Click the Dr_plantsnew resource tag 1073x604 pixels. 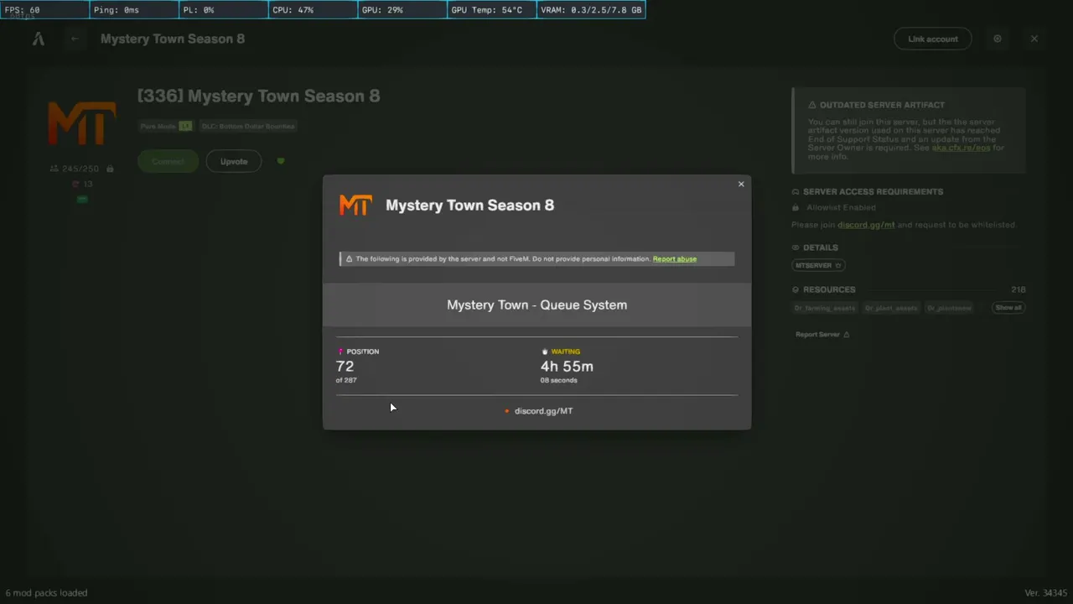coord(950,308)
